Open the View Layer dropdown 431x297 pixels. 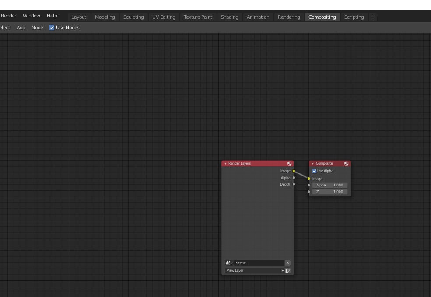click(255, 270)
